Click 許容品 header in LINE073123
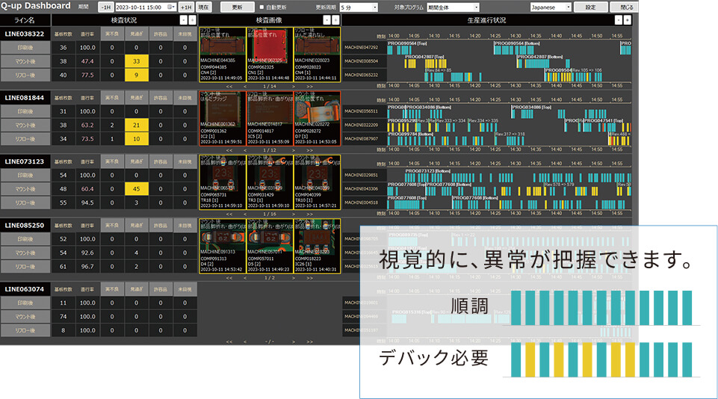The height and width of the screenshot is (399, 718). tap(161, 161)
